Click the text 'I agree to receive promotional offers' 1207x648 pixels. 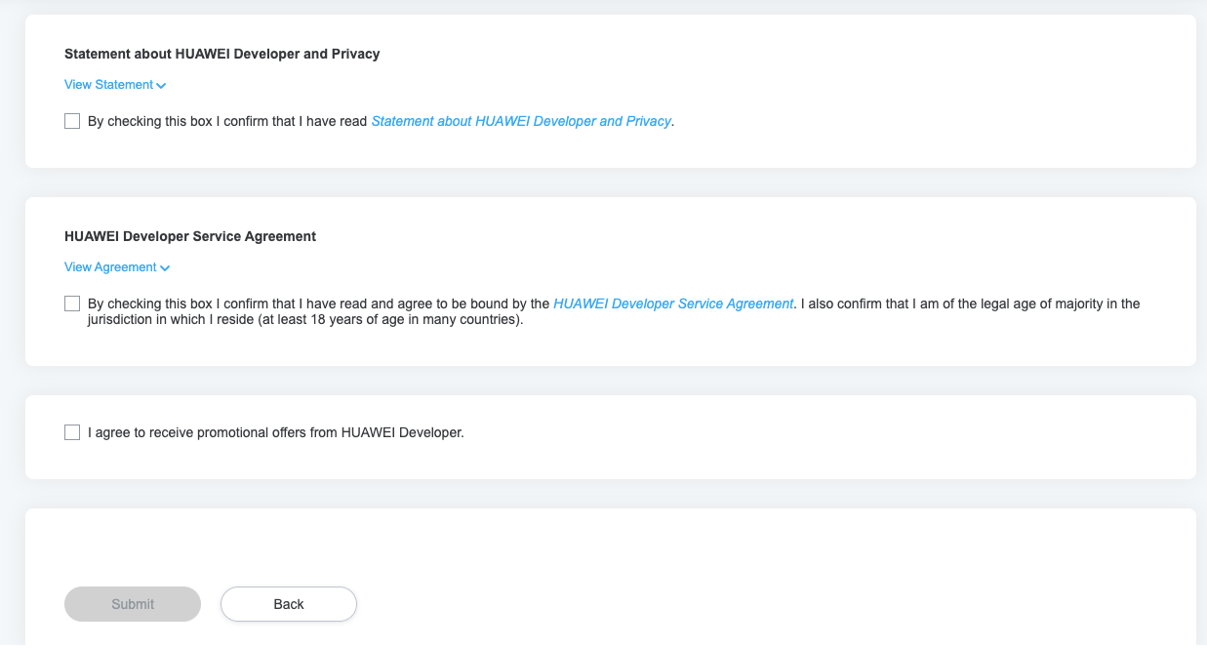[197, 432]
